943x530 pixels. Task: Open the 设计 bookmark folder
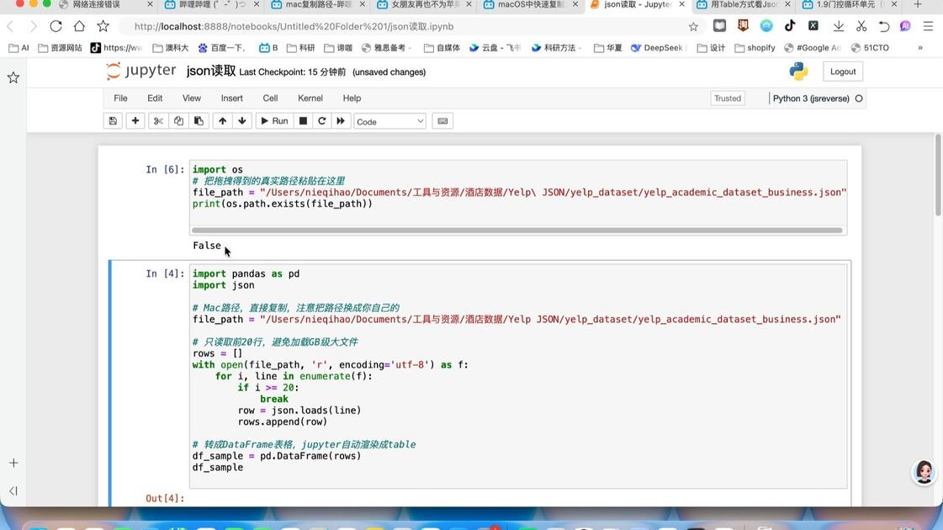[712, 47]
